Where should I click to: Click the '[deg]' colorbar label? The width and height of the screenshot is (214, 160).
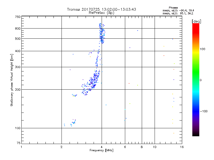tap(196, 21)
